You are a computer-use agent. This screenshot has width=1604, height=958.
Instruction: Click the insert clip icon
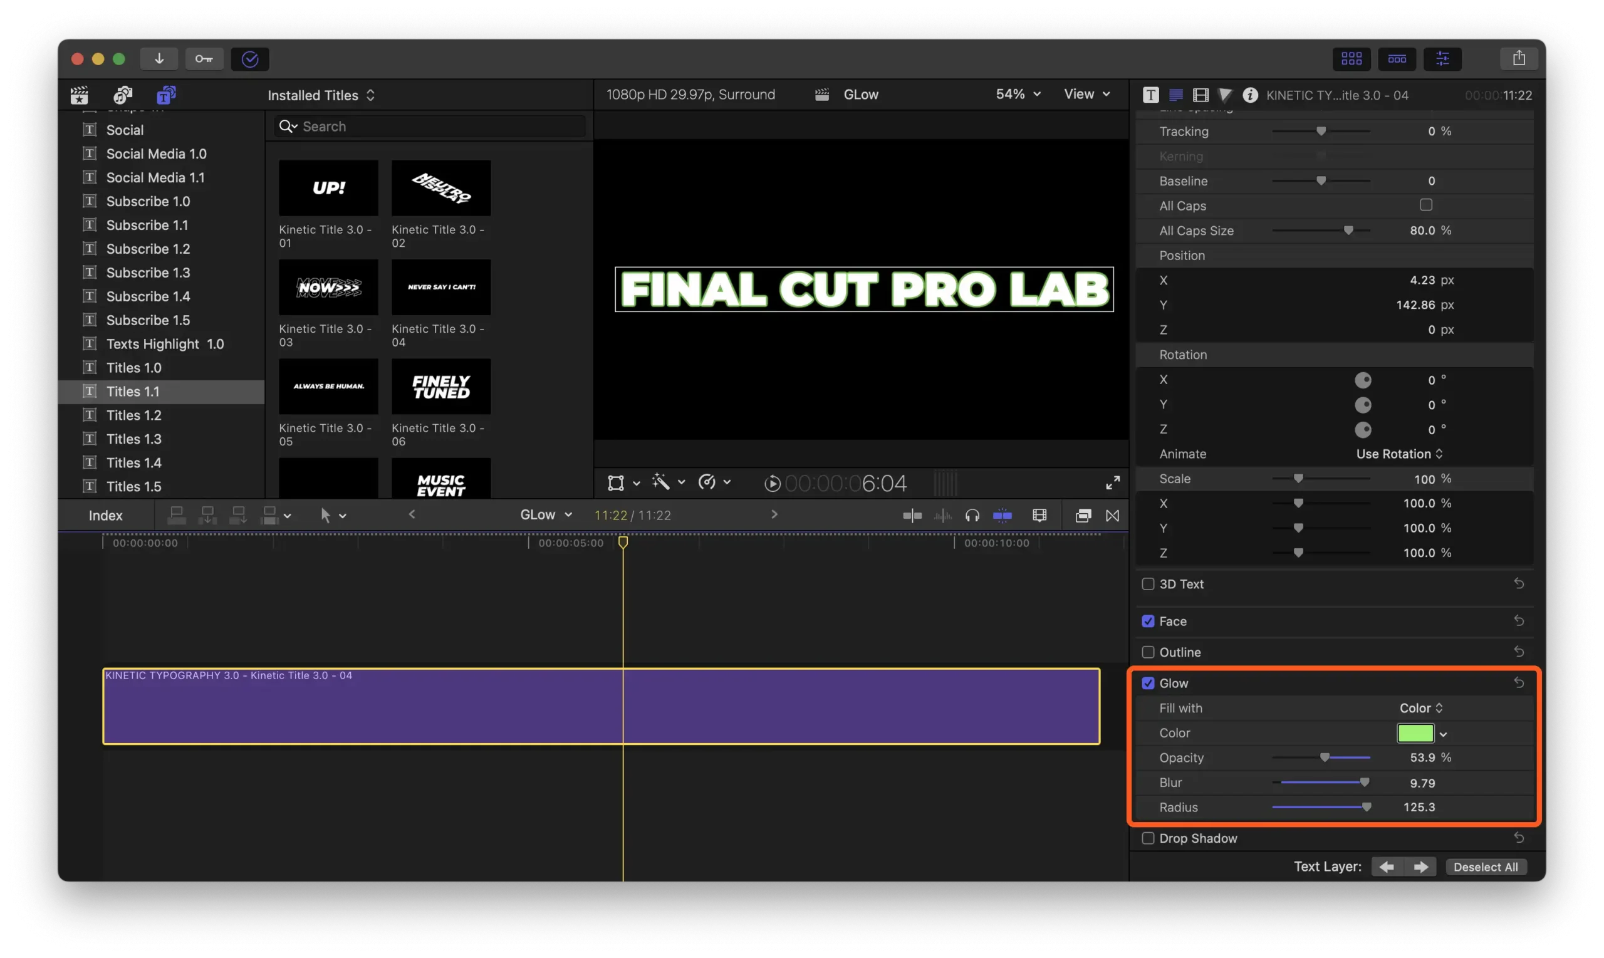(x=207, y=515)
